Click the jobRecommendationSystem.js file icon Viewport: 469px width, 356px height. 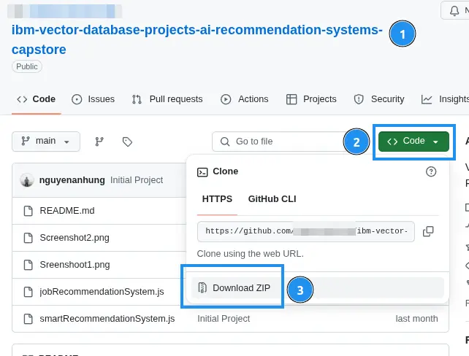pos(28,292)
